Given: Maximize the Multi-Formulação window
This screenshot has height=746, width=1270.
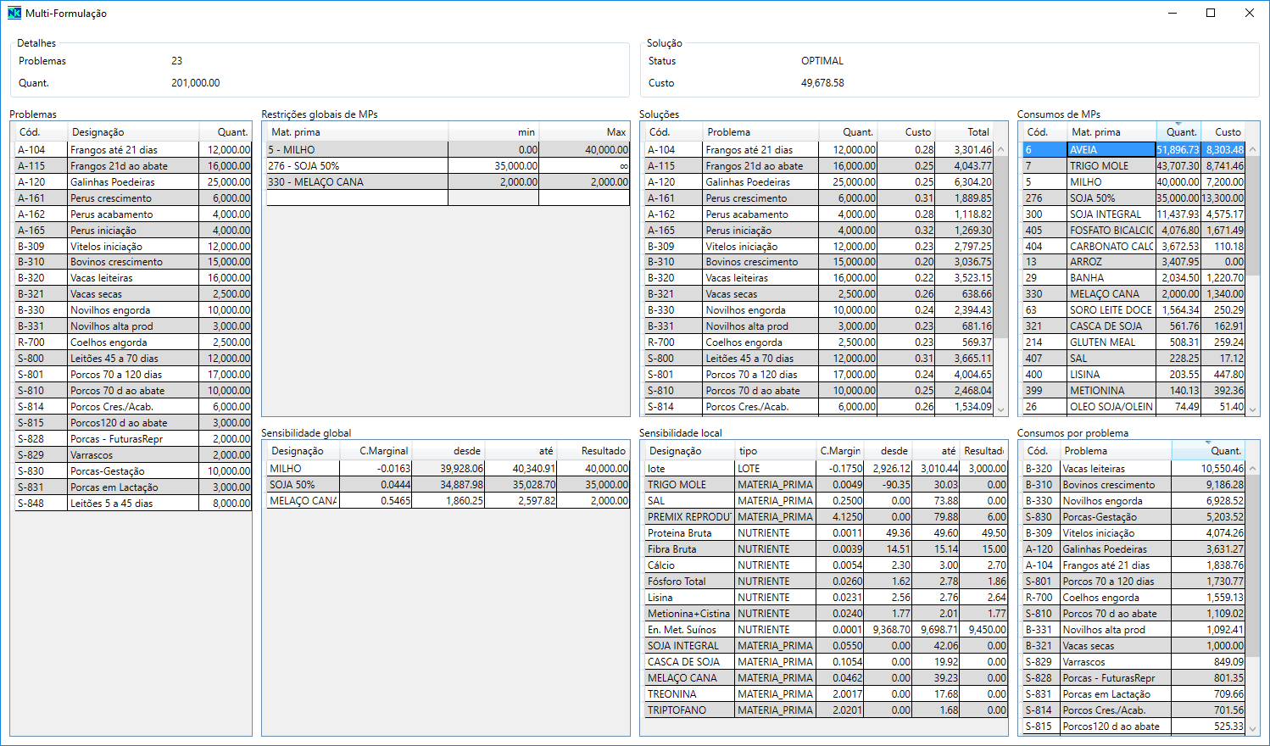Looking at the screenshot, I should click(1211, 13).
